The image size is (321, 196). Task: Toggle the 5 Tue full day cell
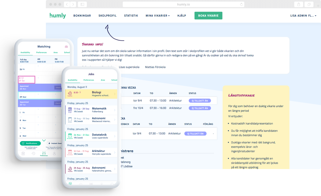point(27,127)
